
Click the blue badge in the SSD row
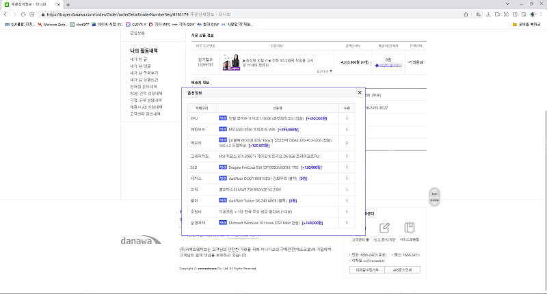[223, 168]
